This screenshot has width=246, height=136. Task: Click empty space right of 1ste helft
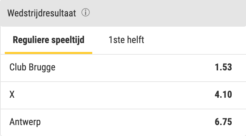tap(194, 40)
